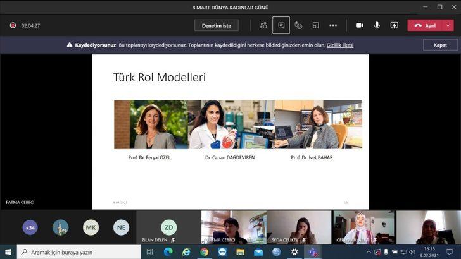Click the 02:04:27 recording timer

[30, 25]
